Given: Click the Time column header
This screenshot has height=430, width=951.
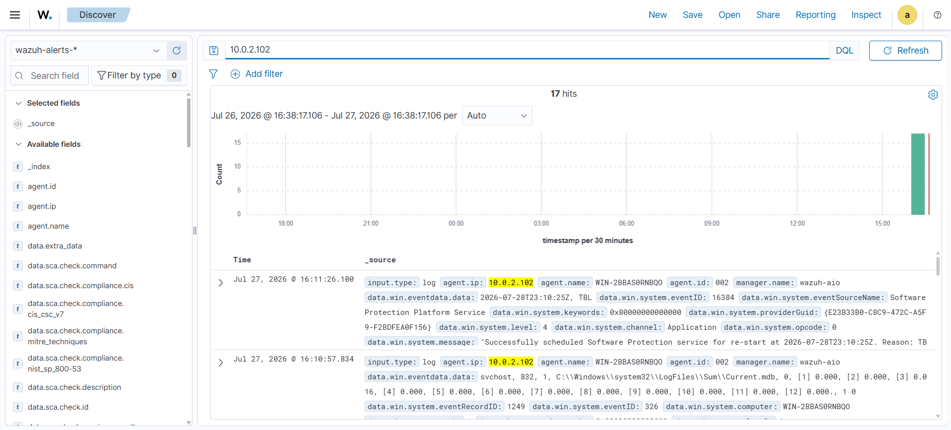Looking at the screenshot, I should pos(242,260).
